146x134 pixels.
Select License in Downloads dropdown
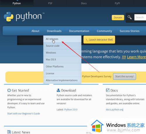point(62,73)
